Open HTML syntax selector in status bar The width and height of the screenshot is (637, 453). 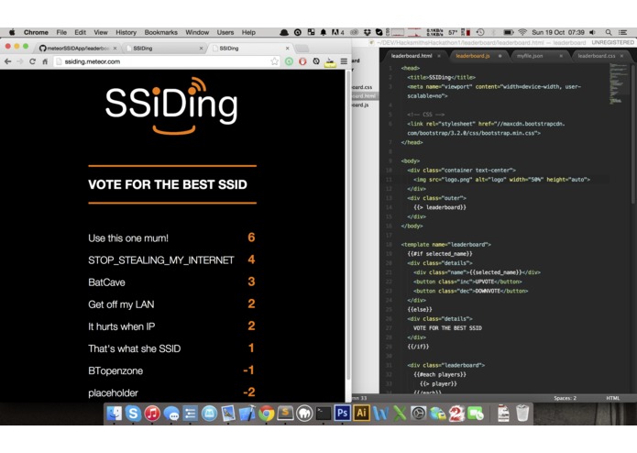point(612,398)
